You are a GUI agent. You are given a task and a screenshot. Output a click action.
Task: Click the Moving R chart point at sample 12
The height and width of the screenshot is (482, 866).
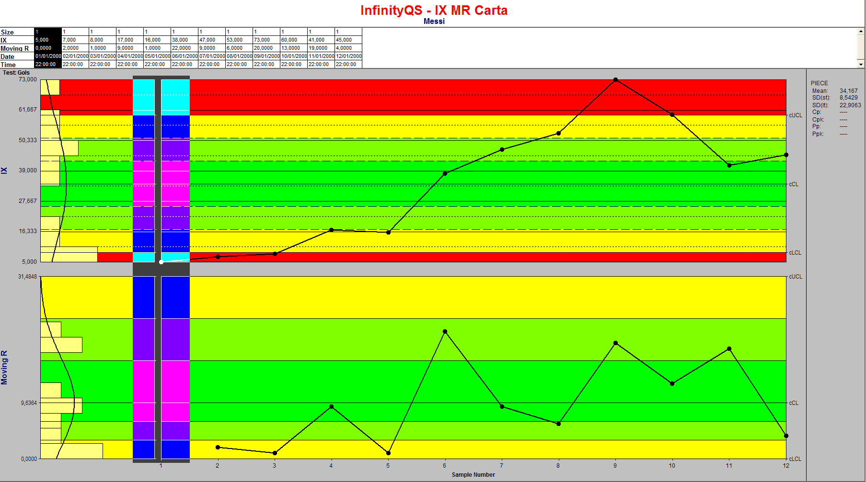[x=786, y=436]
